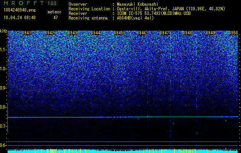The image size is (241, 153).
Task: Click the 0949 time marker
Action: tap(210, 33)
